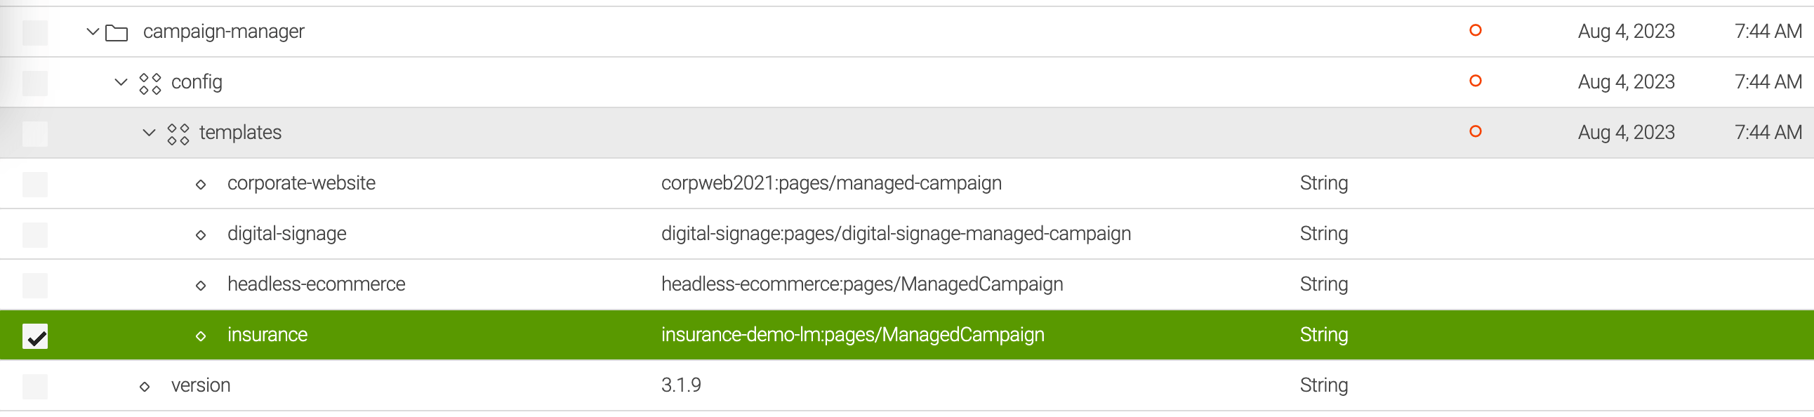This screenshot has height=417, width=1814.
Task: Check the campaign-manager row checkbox
Action: click(35, 32)
